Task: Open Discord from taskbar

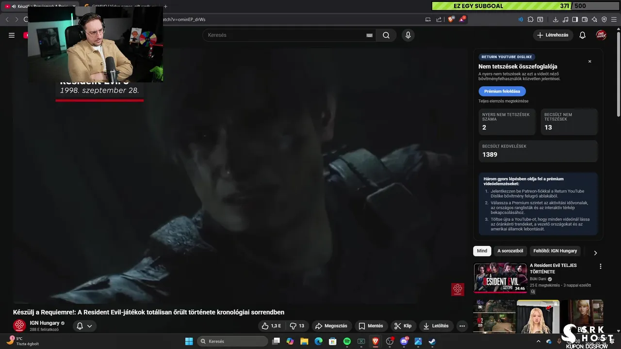Action: click(404, 341)
